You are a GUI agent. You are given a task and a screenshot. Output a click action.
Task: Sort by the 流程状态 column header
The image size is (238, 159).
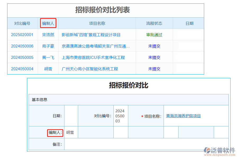pyautogui.click(x=154, y=23)
